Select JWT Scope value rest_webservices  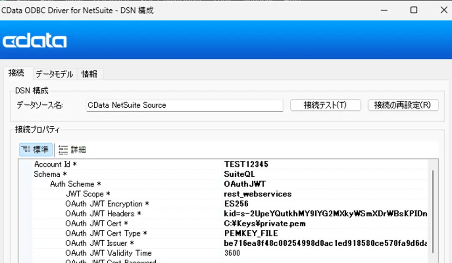click(x=258, y=194)
